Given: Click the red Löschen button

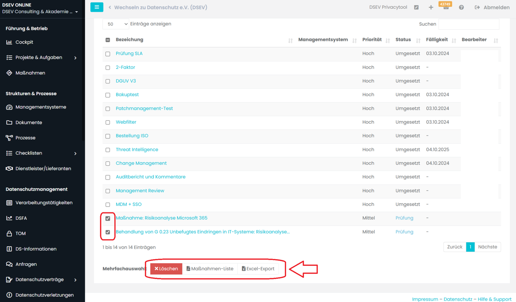Looking at the screenshot, I should pos(166,269).
